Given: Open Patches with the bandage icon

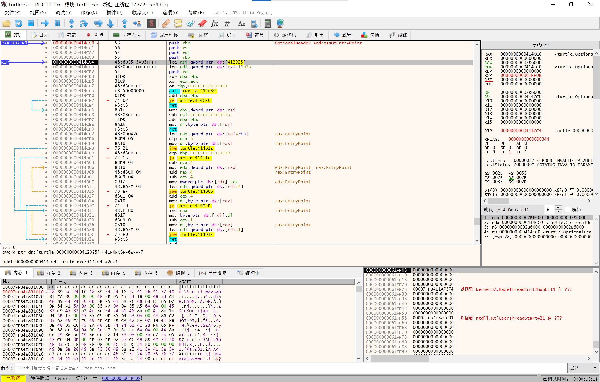Looking at the screenshot, I should coord(166,23).
